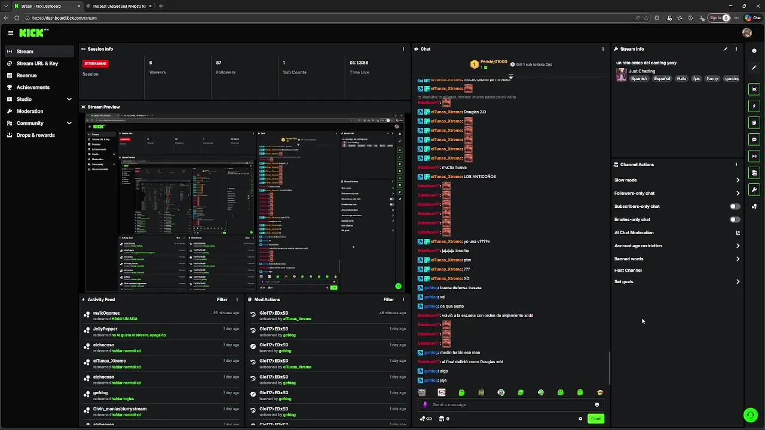Expand Followers-only chat options

pyautogui.click(x=738, y=193)
